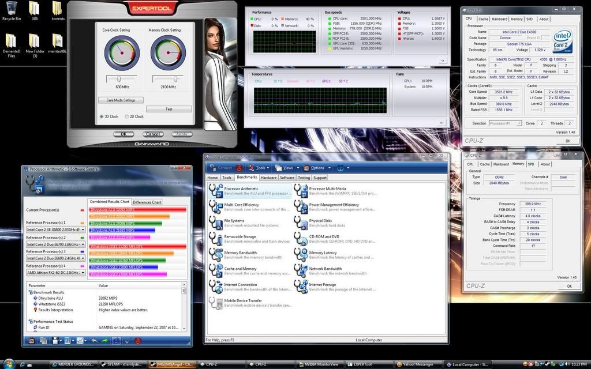Click Cancel in the EXPERTool window
This screenshot has width=591, height=369.
click(x=152, y=134)
